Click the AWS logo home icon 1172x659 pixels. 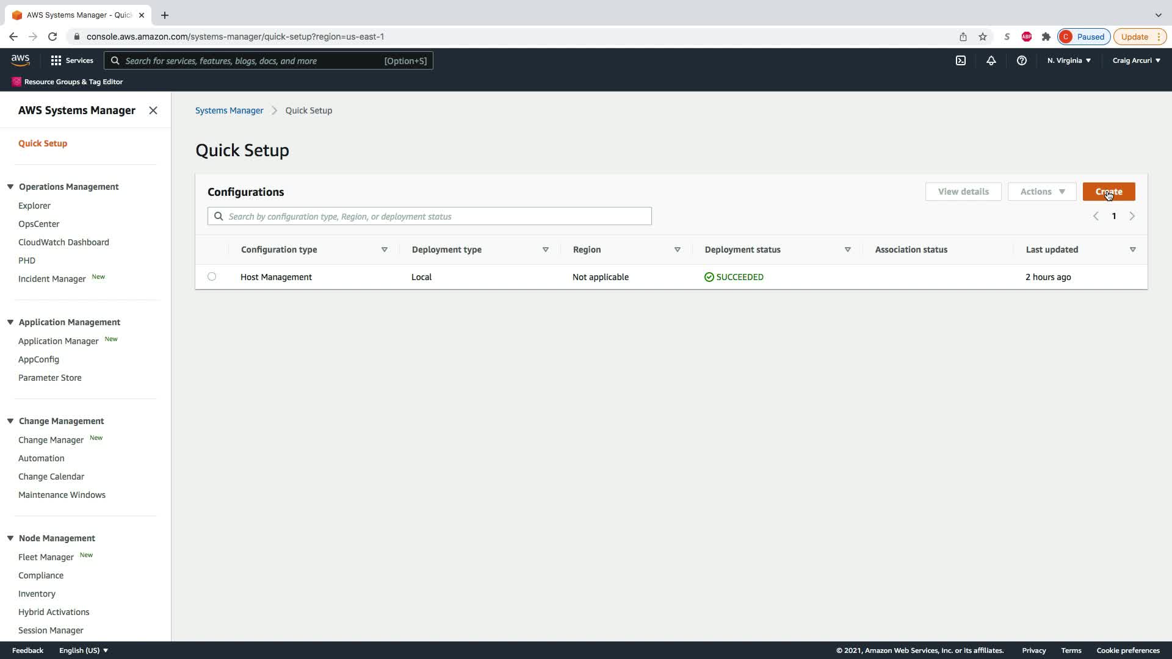click(x=20, y=60)
